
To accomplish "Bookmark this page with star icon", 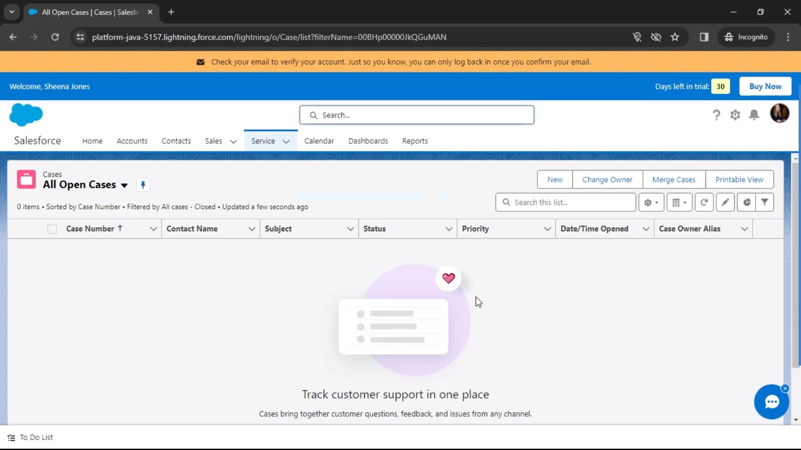I will click(x=675, y=37).
